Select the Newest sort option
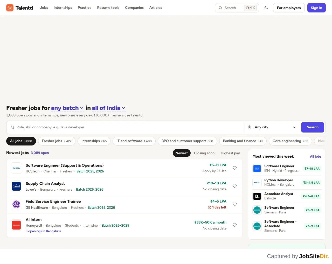Viewport: 332px width, 264px height. [182, 153]
